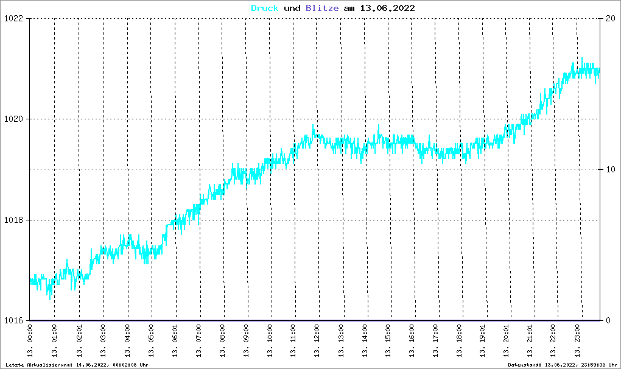
Task: Click the '13. 09:00' time label
Action: (246, 340)
